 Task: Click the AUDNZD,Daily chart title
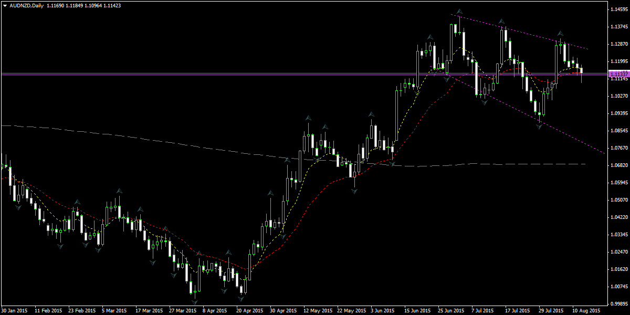27,5
